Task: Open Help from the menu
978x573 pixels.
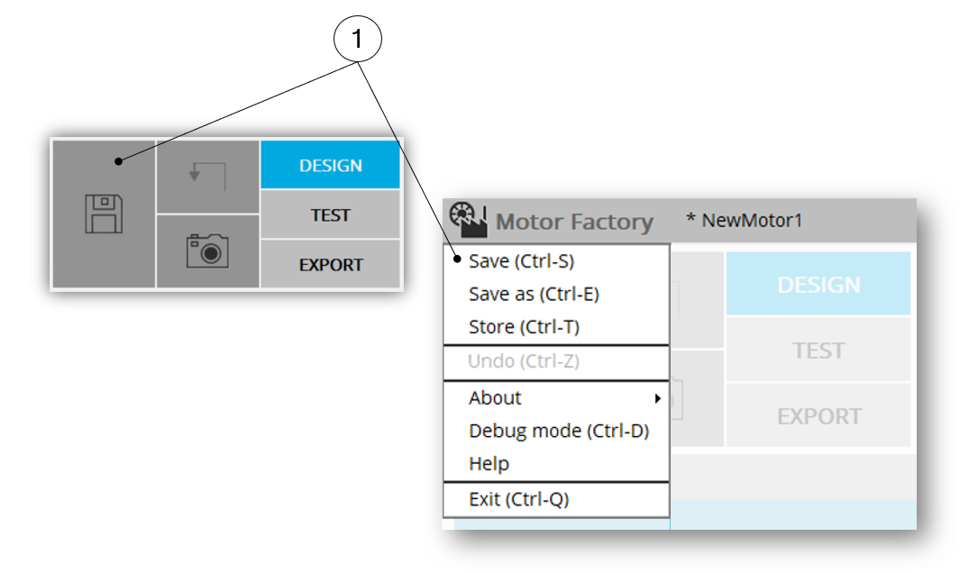Action: coord(489,463)
